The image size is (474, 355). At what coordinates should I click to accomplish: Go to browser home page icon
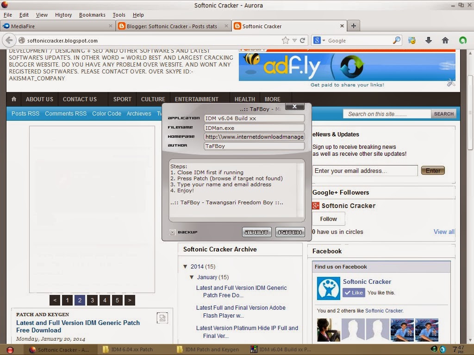coord(445,40)
